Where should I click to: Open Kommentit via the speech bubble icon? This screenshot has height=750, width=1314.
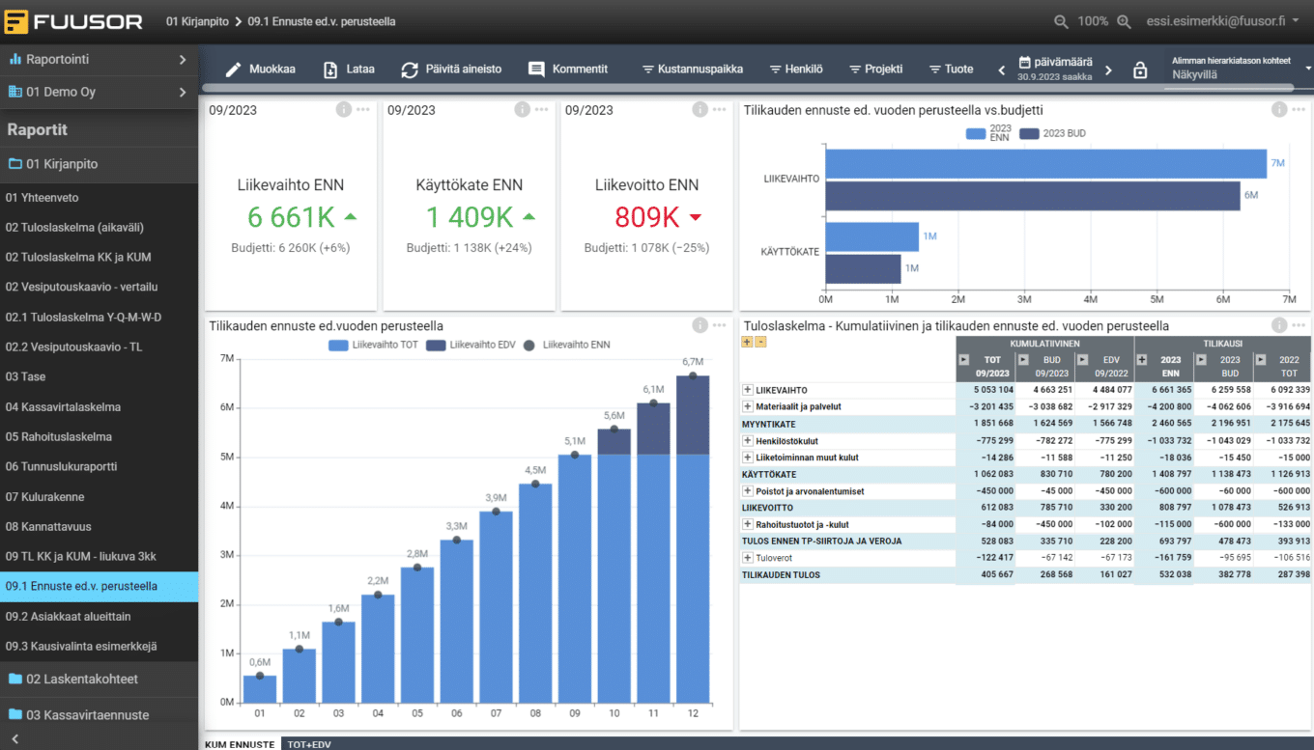click(x=537, y=69)
